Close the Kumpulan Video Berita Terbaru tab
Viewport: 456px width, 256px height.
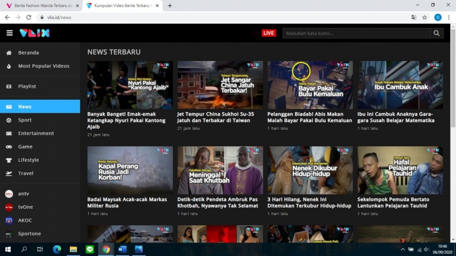pos(158,5)
